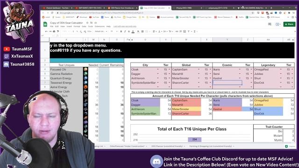Viewport: 299px width, 168px height.
Task: Expand the CaptainSam character dropdown
Action: click(x=199, y=70)
